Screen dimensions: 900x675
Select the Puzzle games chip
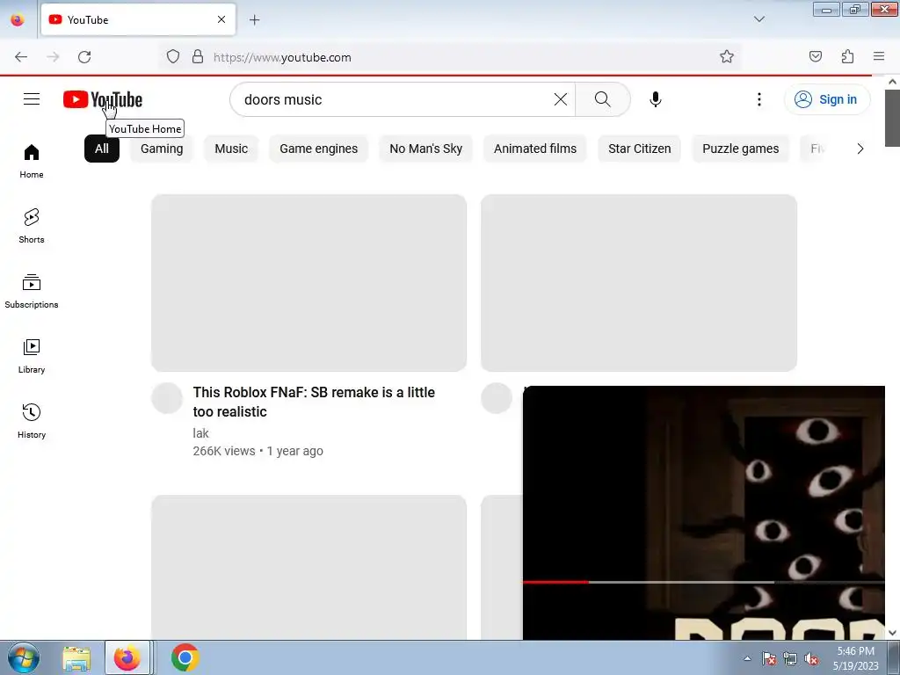click(x=740, y=149)
